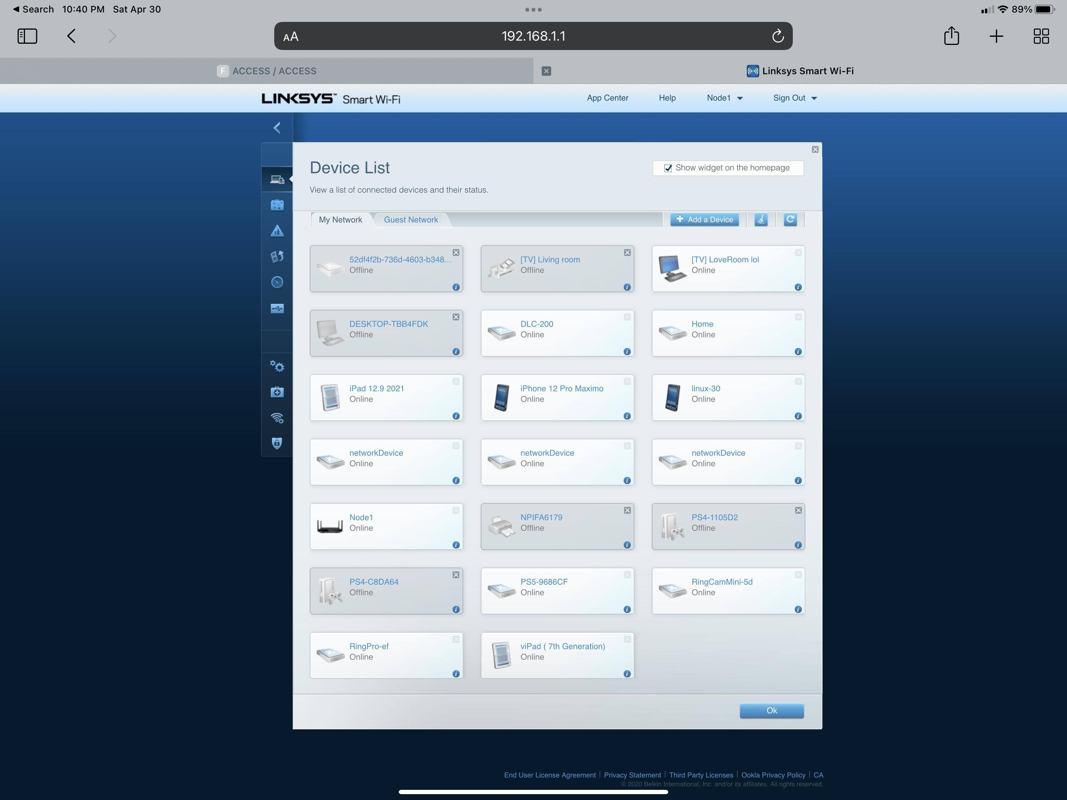Image resolution: width=1067 pixels, height=800 pixels.
Task: Uncheck Show widget on the homepage
Action: [668, 168]
